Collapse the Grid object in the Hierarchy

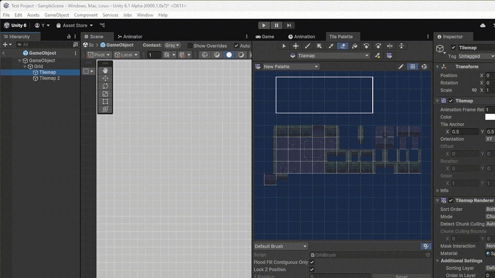[x=25, y=66]
